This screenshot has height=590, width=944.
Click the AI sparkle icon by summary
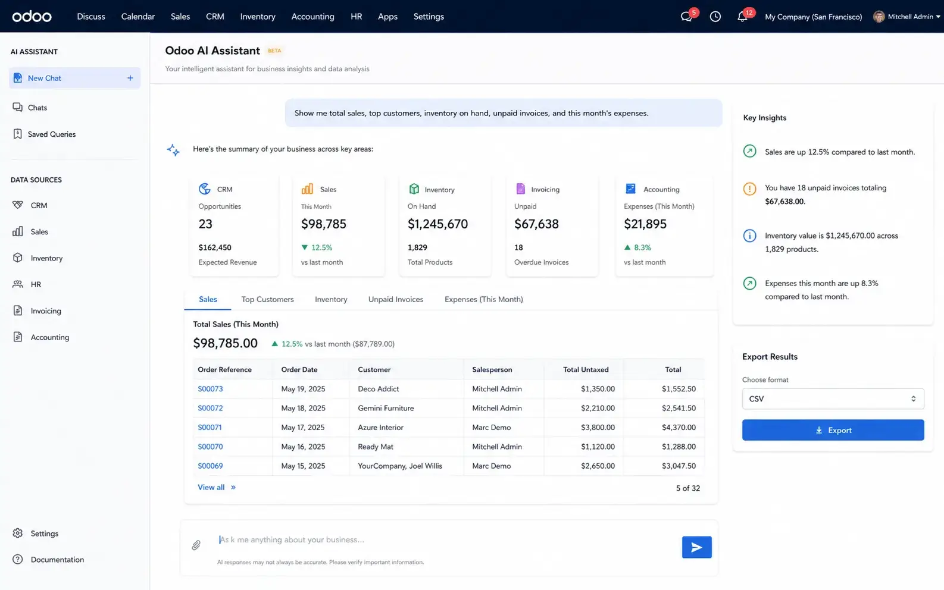click(173, 150)
